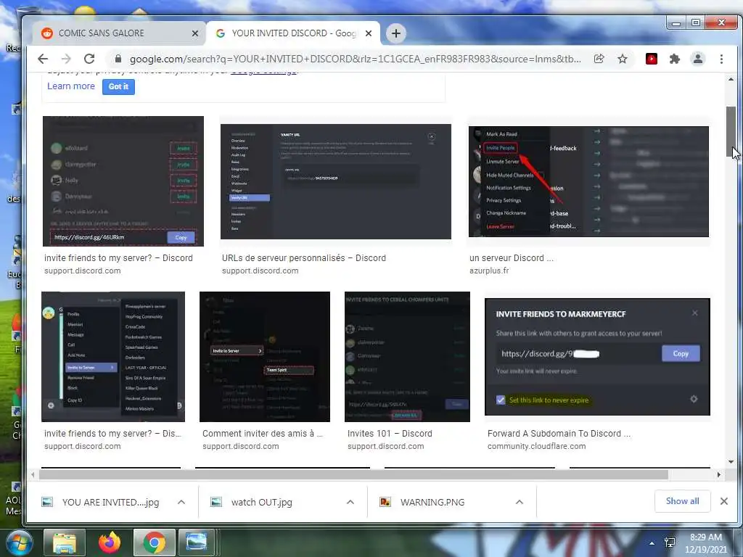Launch Firefox from the taskbar

110,542
